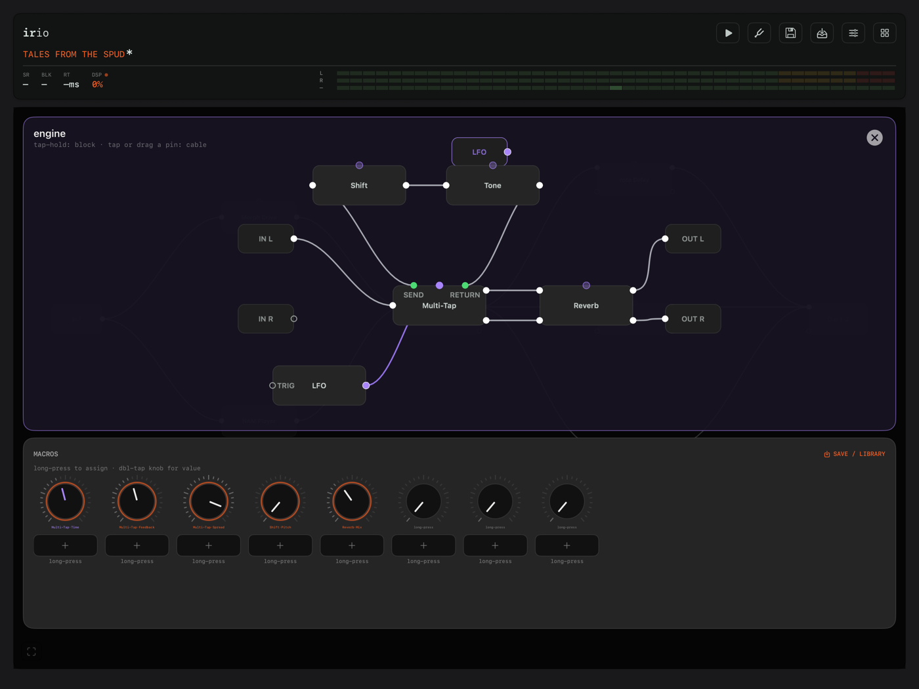Tap the purple output pin of TRIG LFO
Viewport: 919px width, 689px height.
[366, 386]
